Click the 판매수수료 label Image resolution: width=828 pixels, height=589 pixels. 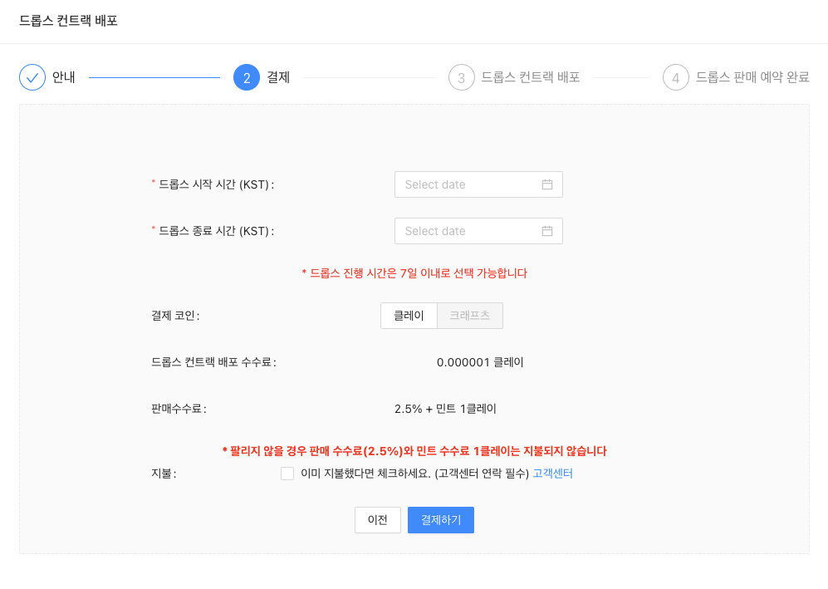(x=179, y=409)
